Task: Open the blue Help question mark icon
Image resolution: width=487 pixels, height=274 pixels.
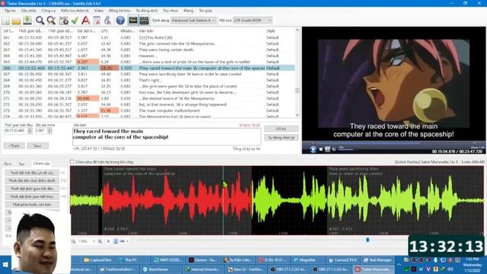Action: tap(120, 21)
